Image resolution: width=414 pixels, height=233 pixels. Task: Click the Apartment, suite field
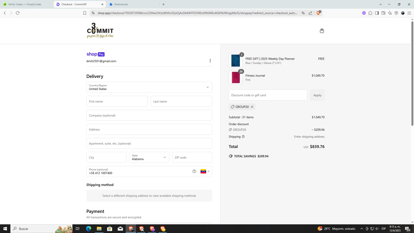149,144
